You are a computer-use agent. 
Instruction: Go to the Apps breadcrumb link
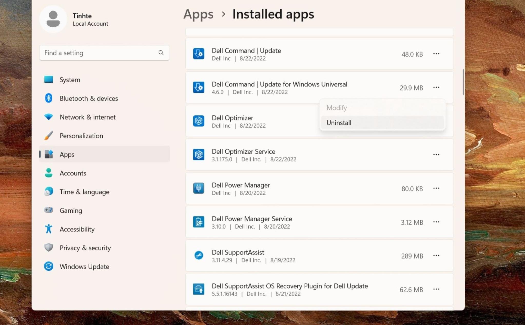[x=198, y=14]
